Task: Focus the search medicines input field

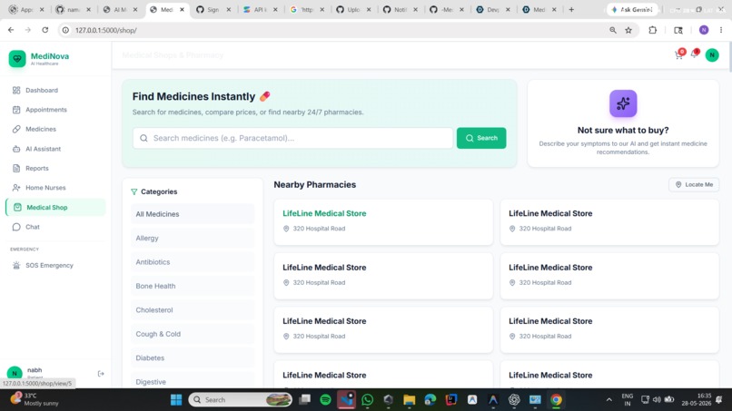Action: [292, 138]
